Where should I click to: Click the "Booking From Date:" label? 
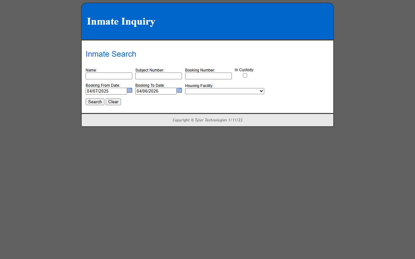(x=103, y=85)
